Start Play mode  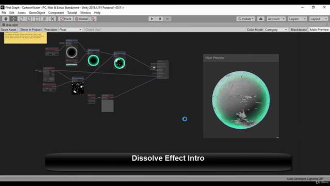click(152, 19)
